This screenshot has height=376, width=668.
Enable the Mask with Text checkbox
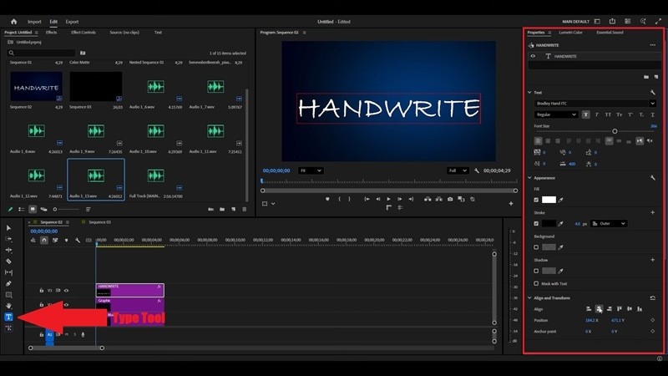click(x=536, y=283)
